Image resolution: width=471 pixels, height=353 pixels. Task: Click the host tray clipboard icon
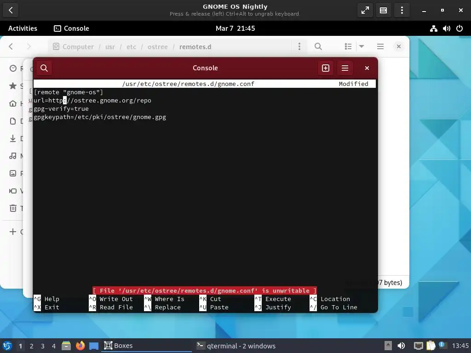[x=431, y=346]
